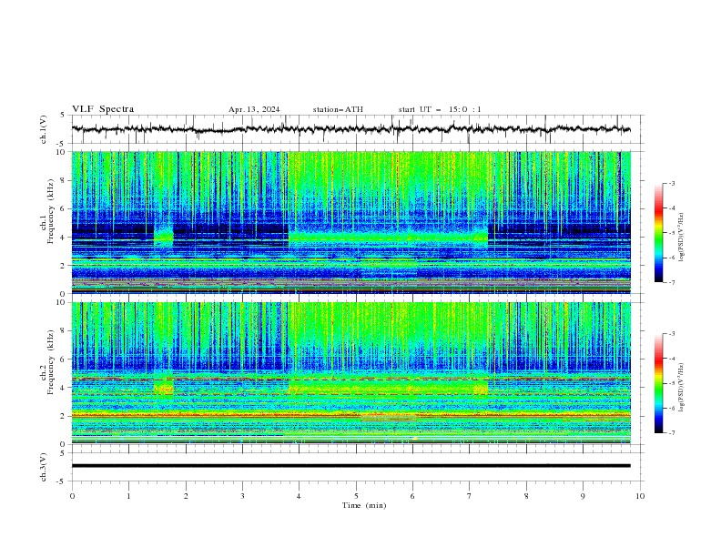Click inside the ch.2 spectrogram panel

click(350, 373)
